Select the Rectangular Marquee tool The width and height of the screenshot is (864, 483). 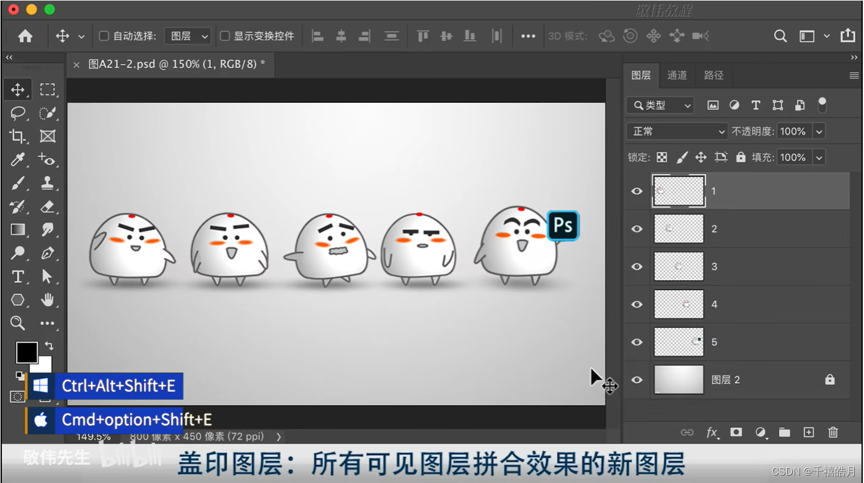click(48, 89)
